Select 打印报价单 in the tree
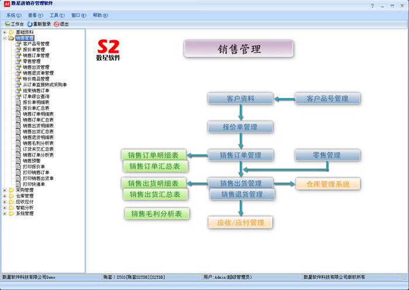This screenshot has height=290, width=409. tap(34, 166)
